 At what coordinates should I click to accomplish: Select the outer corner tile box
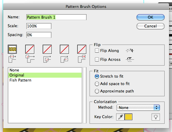pyautogui.click(x=30, y=49)
